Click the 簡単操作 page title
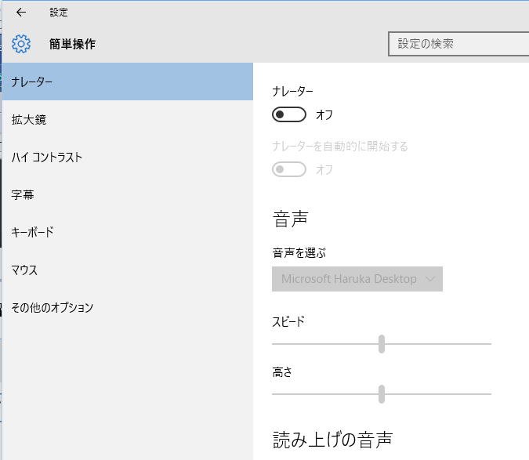Screen dimensions: 529x460 tap(72, 45)
